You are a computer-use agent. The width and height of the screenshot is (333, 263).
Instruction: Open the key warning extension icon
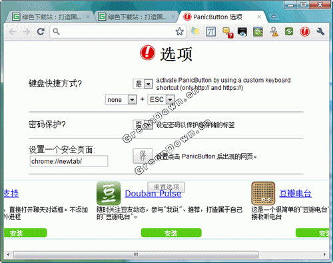pyautogui.click(x=274, y=32)
